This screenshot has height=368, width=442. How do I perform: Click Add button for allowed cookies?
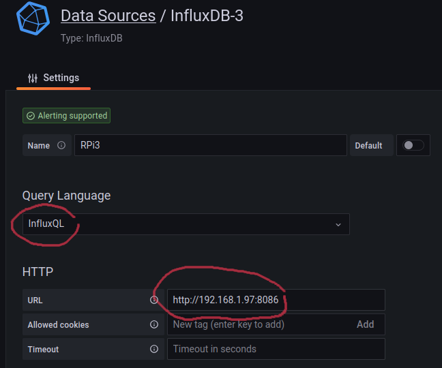point(366,324)
